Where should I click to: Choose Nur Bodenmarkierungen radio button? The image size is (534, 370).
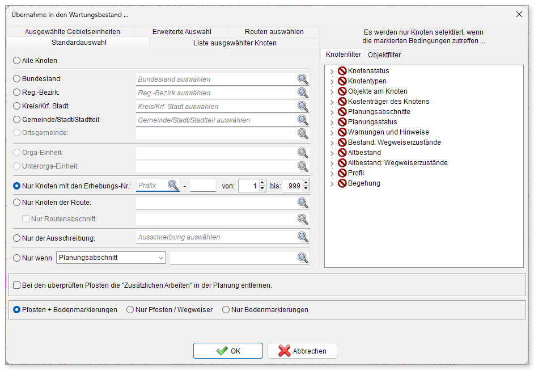pyautogui.click(x=226, y=310)
